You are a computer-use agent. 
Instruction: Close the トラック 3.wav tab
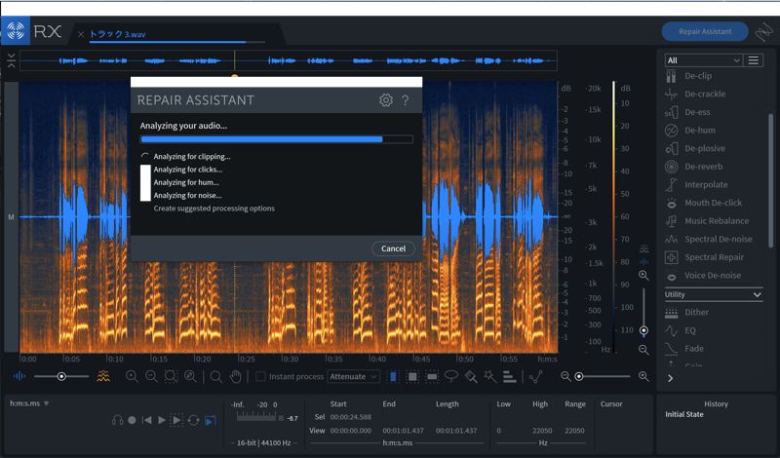pyautogui.click(x=81, y=34)
